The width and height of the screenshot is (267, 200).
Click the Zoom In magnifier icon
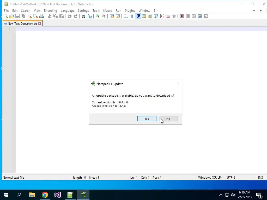coord(98,16)
